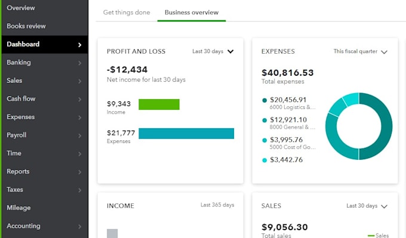Click the $21,777 Expenses amount
This screenshot has height=238, width=406.
click(121, 133)
